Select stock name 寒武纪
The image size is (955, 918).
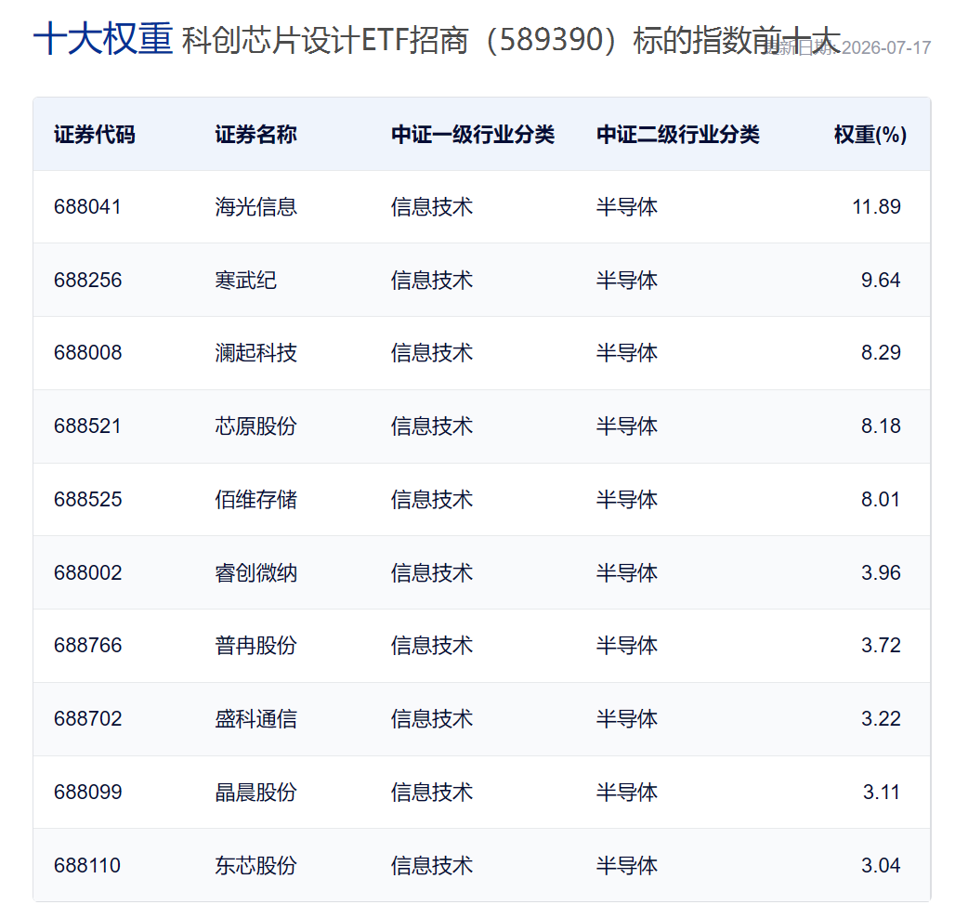click(x=245, y=280)
